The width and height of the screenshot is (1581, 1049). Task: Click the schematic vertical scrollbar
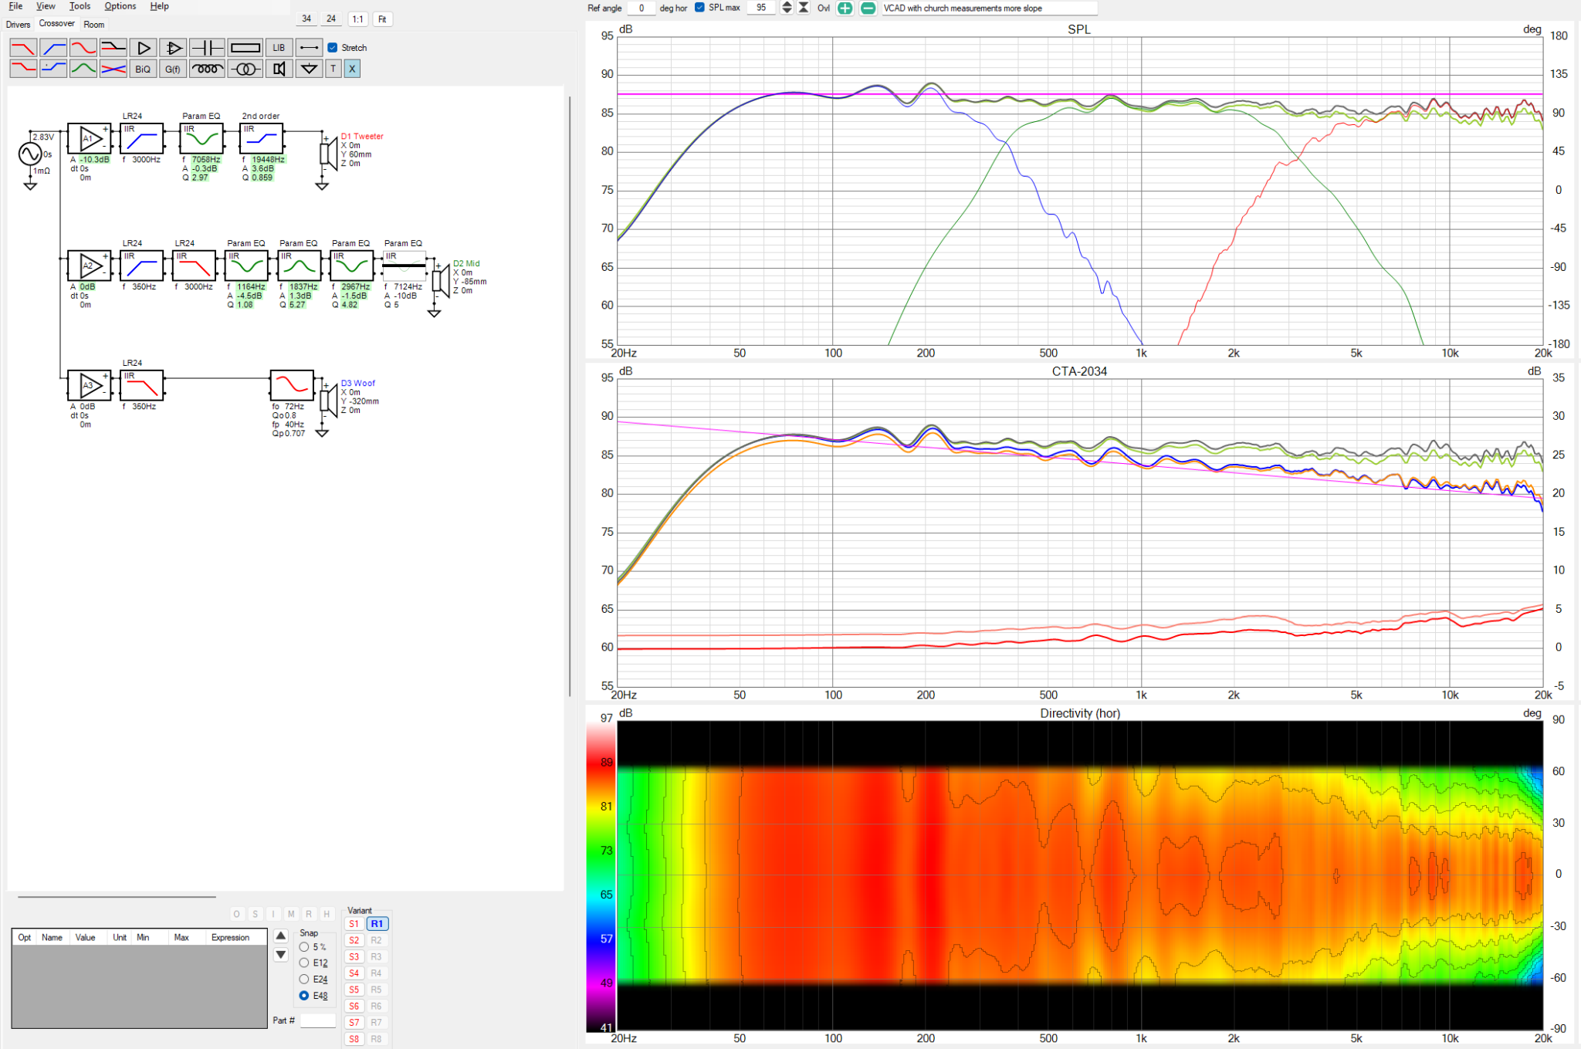click(570, 395)
